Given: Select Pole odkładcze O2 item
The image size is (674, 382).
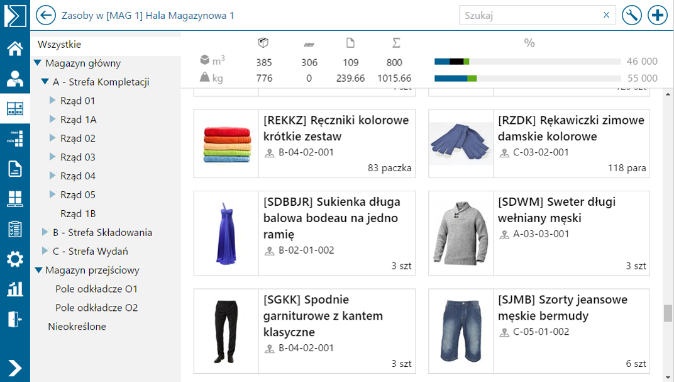Looking at the screenshot, I should (97, 308).
